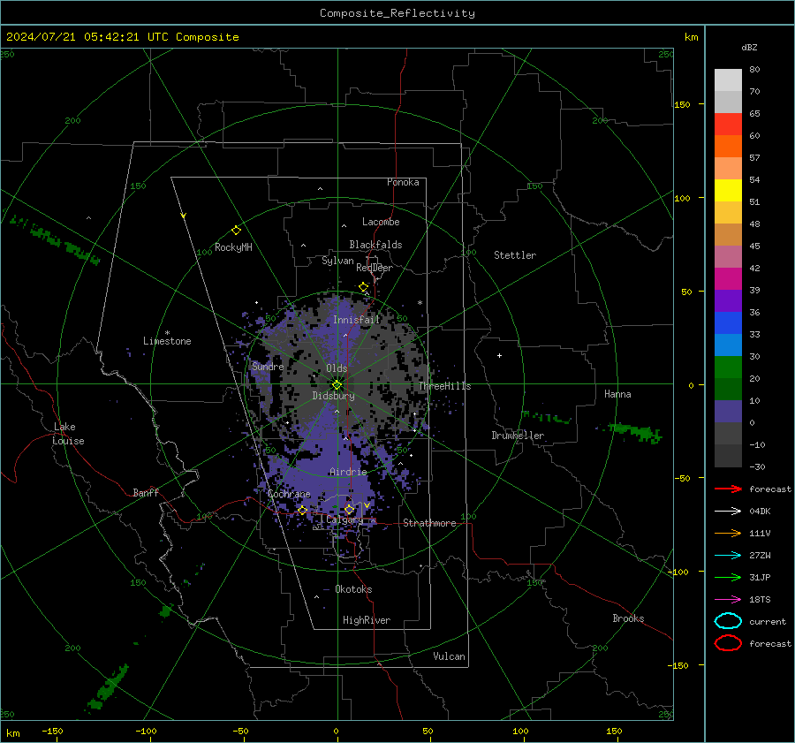This screenshot has width=795, height=743.
Task: Select the purple 36–39 dBZ color swatch
Action: point(728,300)
